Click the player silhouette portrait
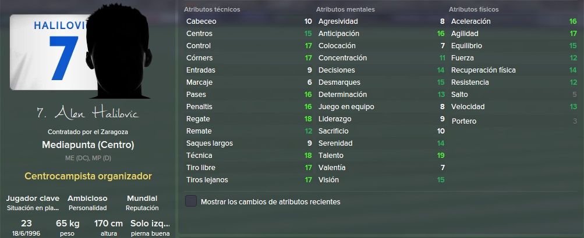 (118, 51)
